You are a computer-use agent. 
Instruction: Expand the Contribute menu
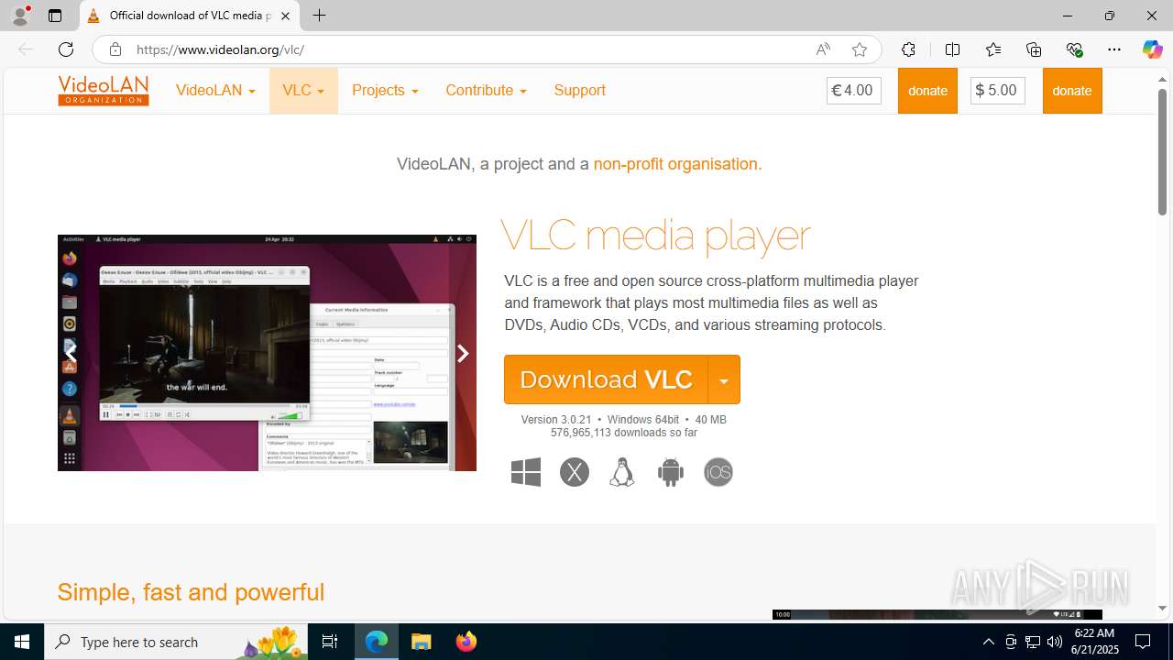[486, 91]
